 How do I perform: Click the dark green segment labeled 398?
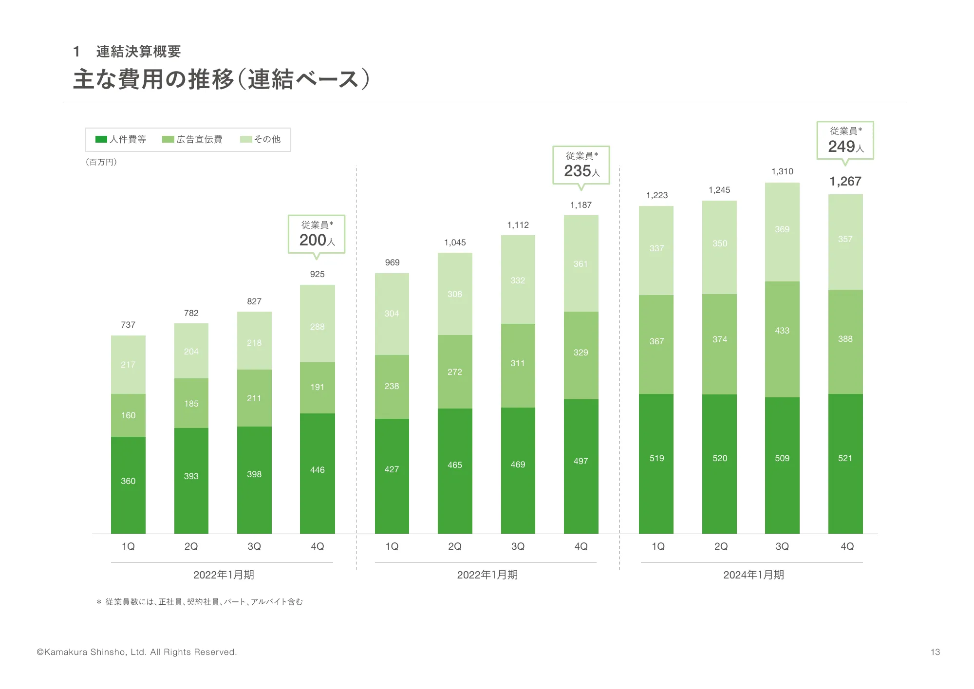pos(254,480)
